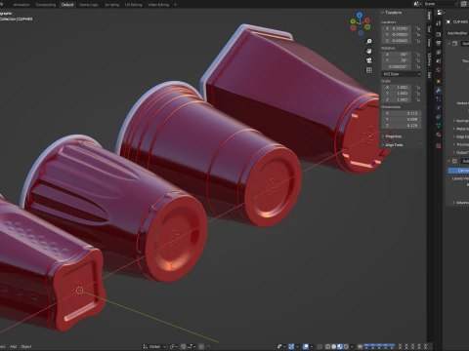The width and height of the screenshot is (469, 351).
Task: Open the Physics properties tab
Action: pos(439,108)
